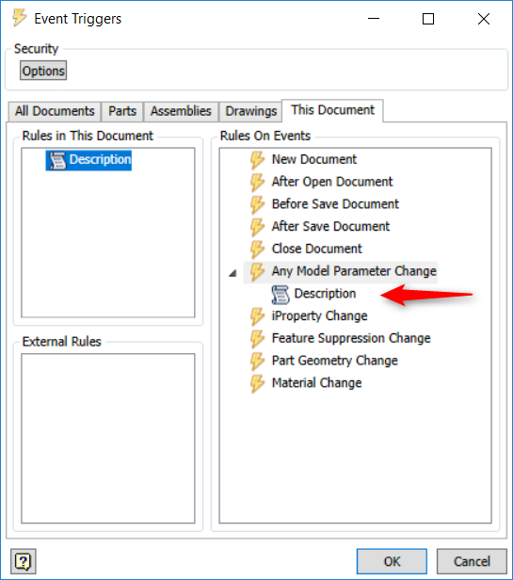Viewport: 513px width, 580px height.
Task: Confirm with the OK button
Action: [x=392, y=561]
